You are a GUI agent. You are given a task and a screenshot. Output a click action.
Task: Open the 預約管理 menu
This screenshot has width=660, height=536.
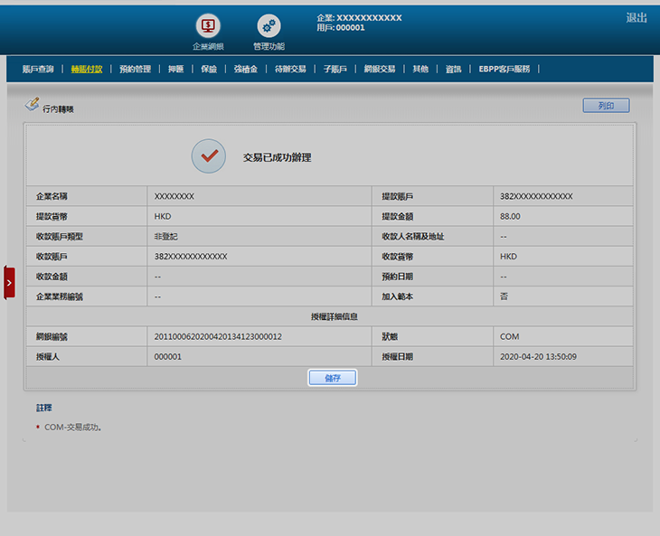tap(135, 69)
